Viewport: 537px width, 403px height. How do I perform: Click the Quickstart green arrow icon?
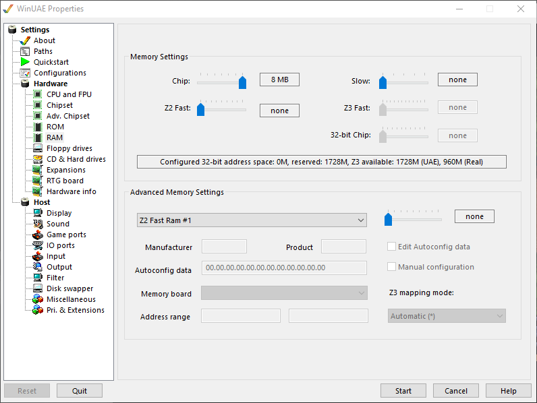pos(26,62)
